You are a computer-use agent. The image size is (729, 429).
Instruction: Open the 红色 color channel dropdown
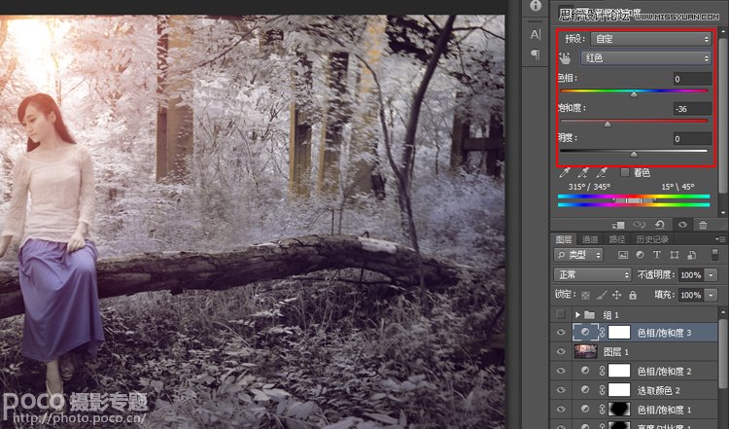pyautogui.click(x=645, y=58)
